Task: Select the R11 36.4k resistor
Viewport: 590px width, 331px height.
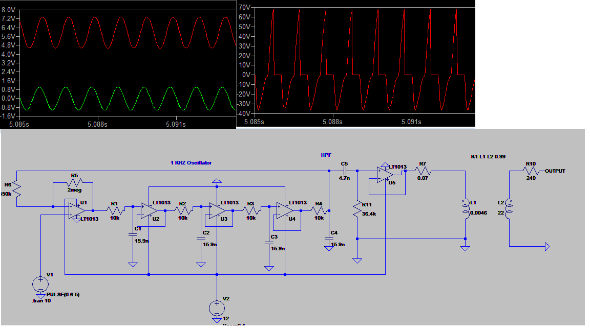Action: 357,210
